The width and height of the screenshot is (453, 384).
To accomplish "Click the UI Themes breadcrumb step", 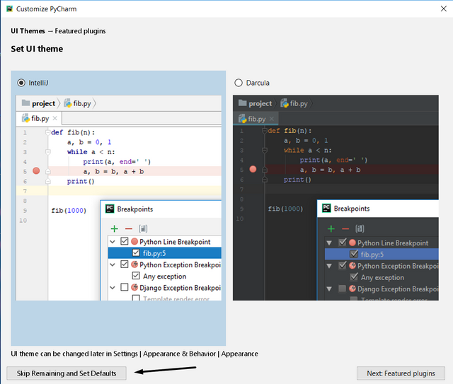I will (28, 31).
